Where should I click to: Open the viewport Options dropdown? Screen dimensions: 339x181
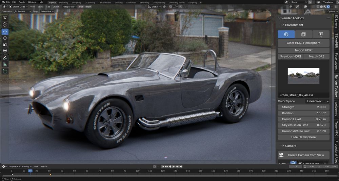pyautogui.click(x=332, y=12)
